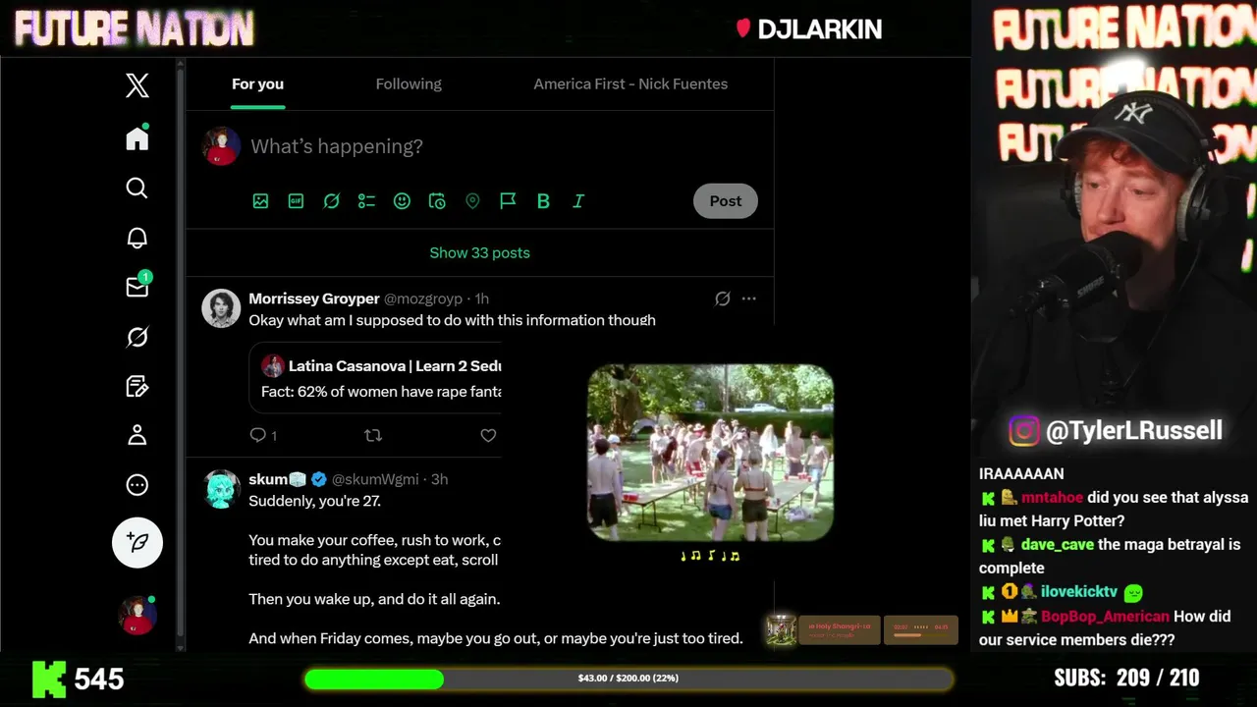
Task: Open Notifications bell icon
Action: point(137,238)
